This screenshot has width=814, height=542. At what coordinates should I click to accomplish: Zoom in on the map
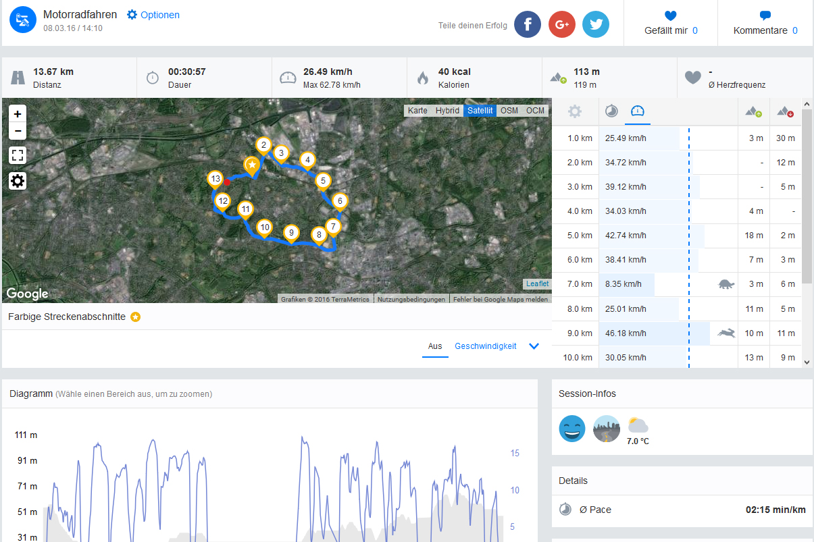18,114
